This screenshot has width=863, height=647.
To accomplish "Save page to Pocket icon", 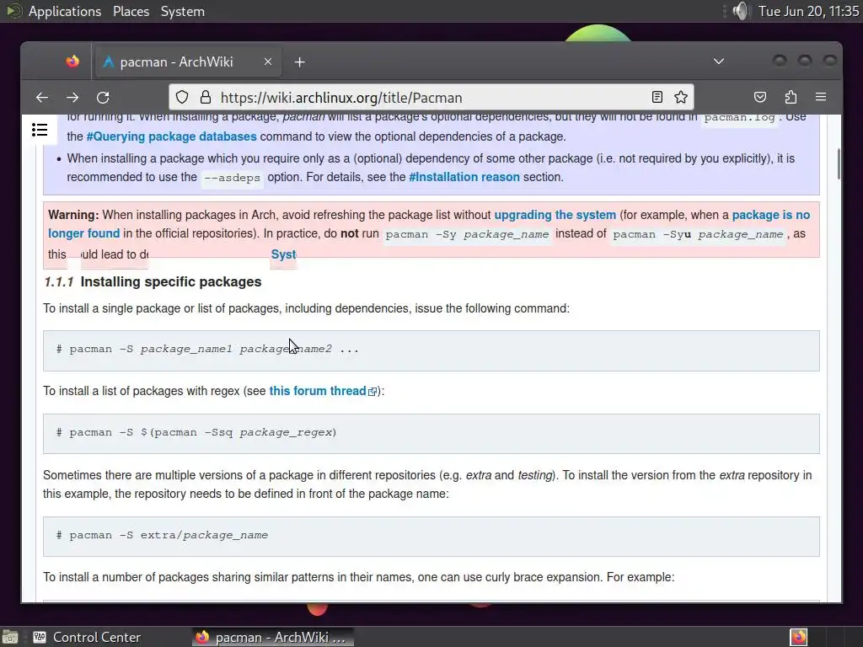I will pos(760,98).
